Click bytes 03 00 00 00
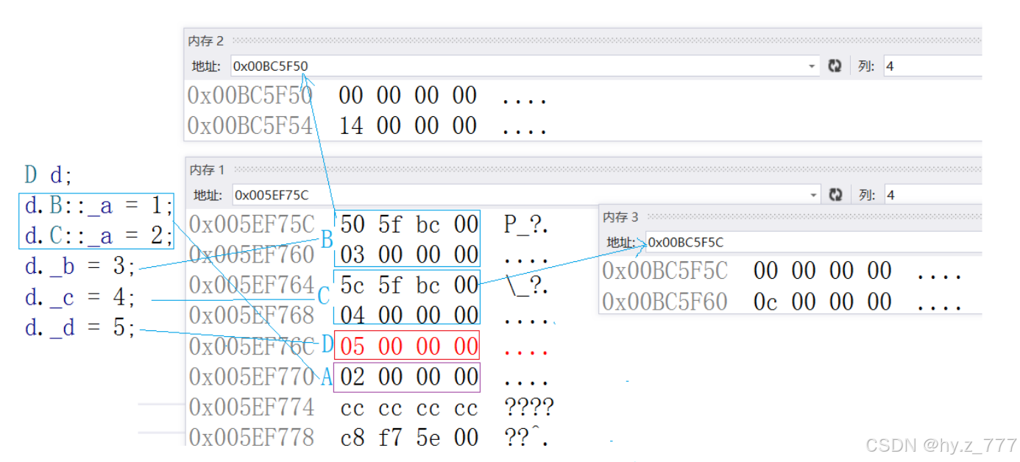Viewport: 1020px width, 462px height. (x=410, y=255)
